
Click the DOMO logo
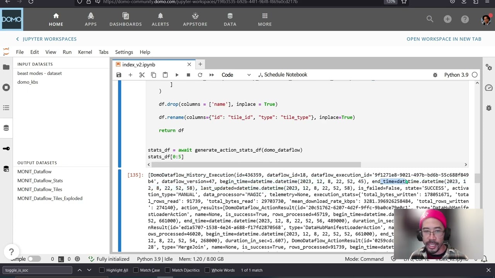click(12, 19)
